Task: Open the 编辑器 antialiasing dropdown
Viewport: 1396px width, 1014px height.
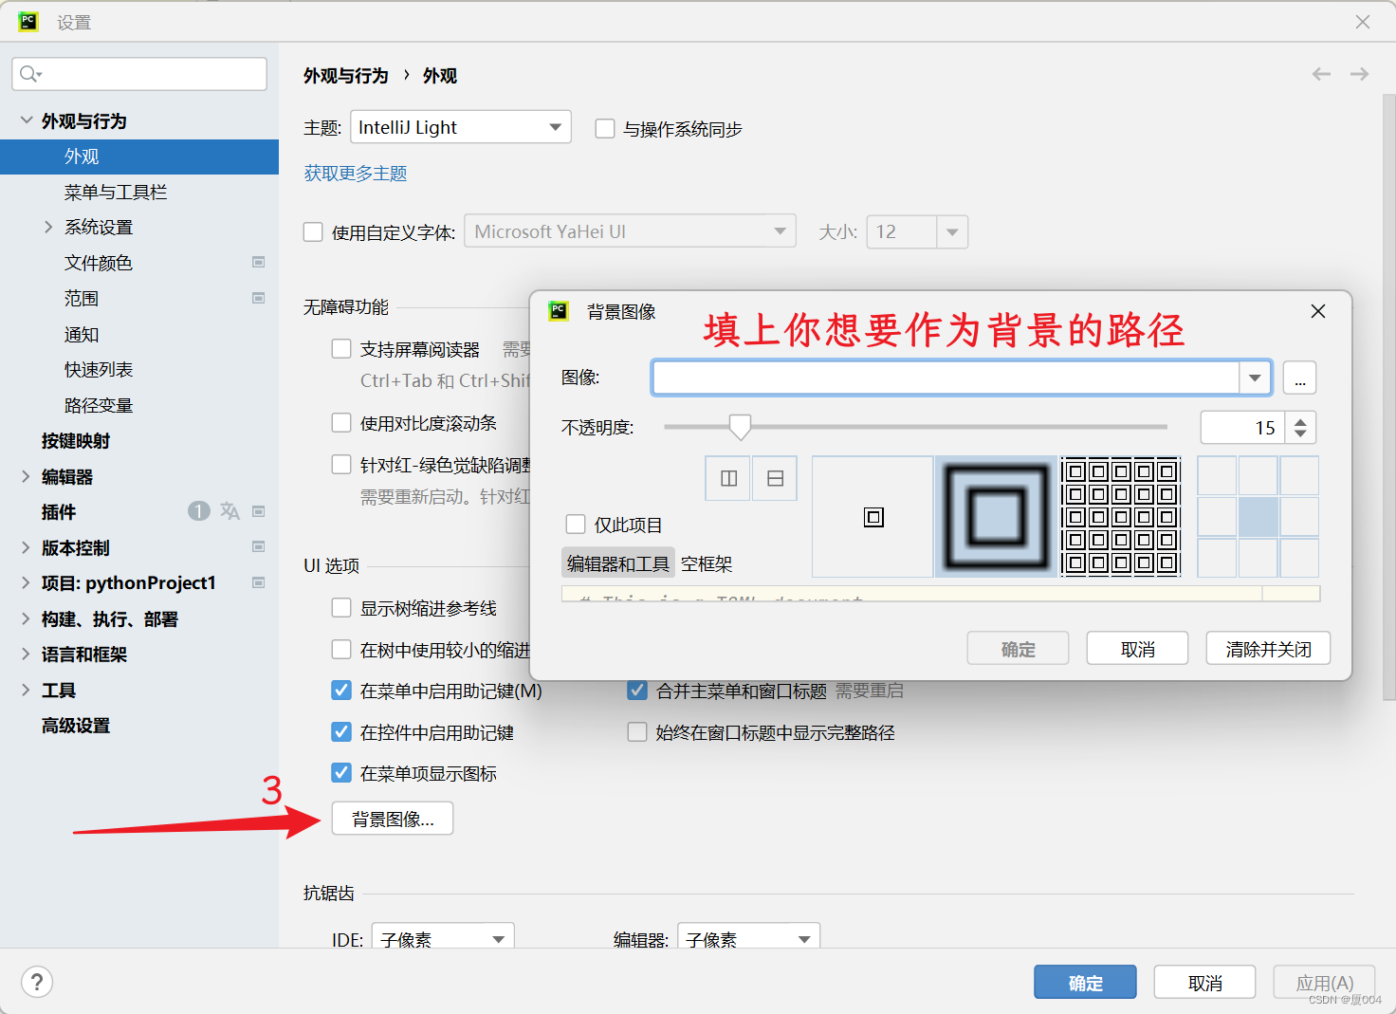Action: 748,937
